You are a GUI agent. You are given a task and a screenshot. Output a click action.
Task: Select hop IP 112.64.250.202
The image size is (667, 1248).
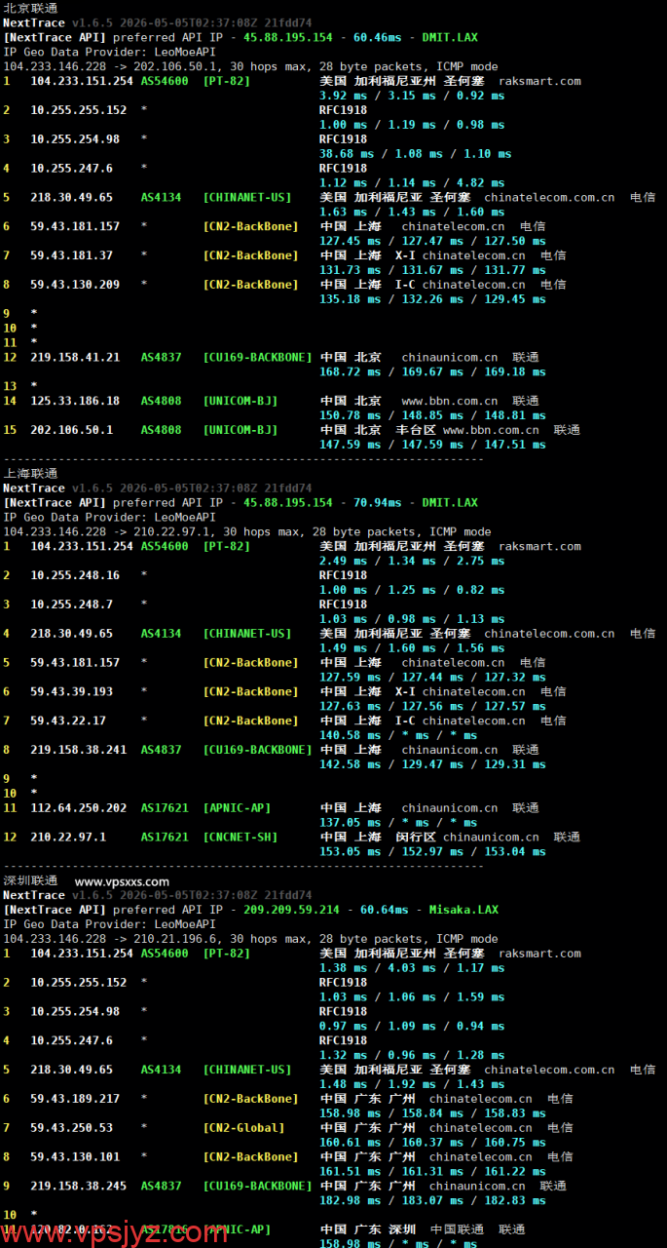[79, 808]
